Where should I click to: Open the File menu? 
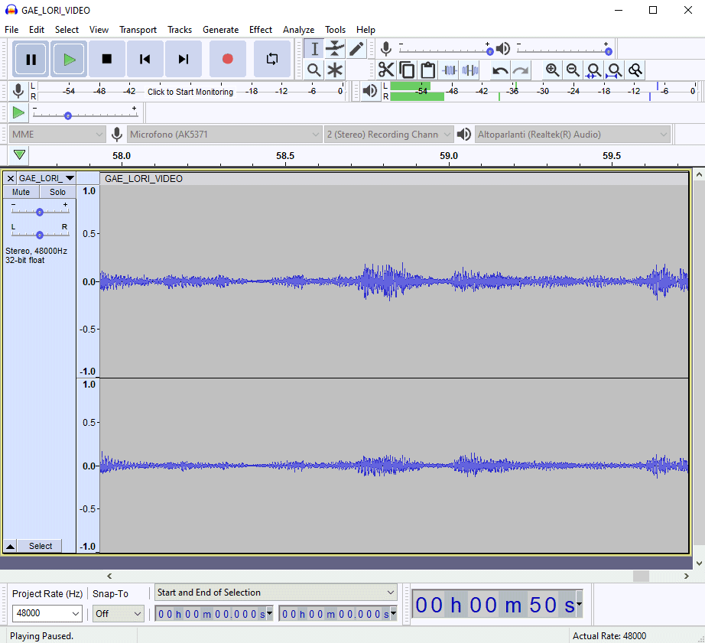(11, 30)
